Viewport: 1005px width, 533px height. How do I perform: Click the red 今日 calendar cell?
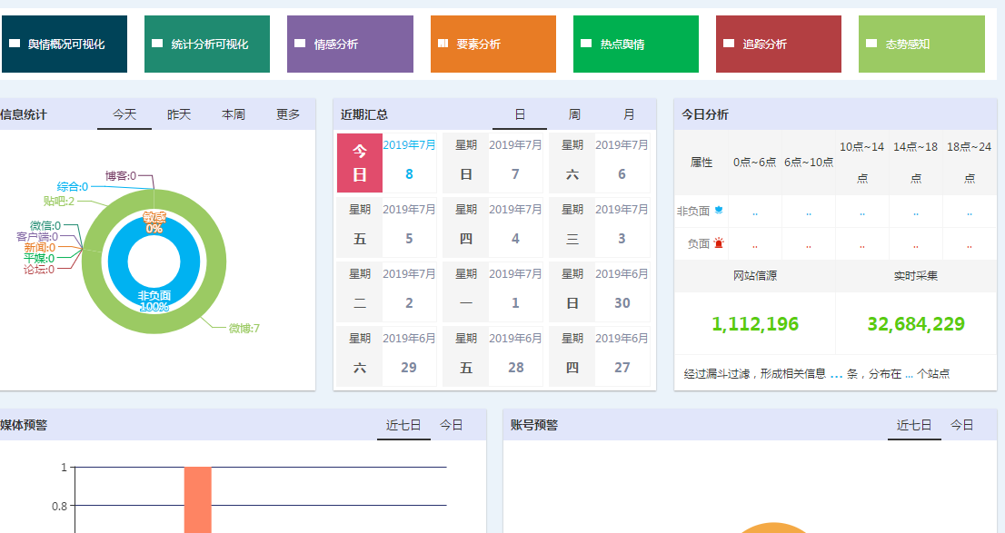tap(360, 163)
